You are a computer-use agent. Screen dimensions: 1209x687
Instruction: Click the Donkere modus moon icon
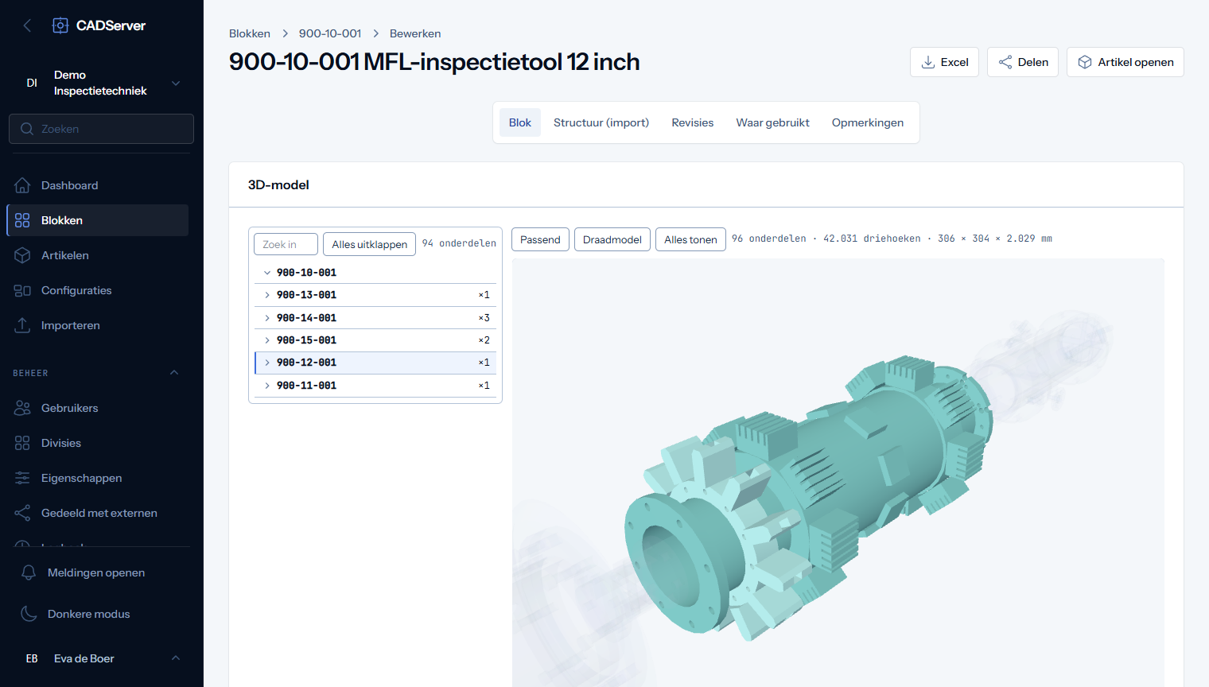[x=29, y=614]
